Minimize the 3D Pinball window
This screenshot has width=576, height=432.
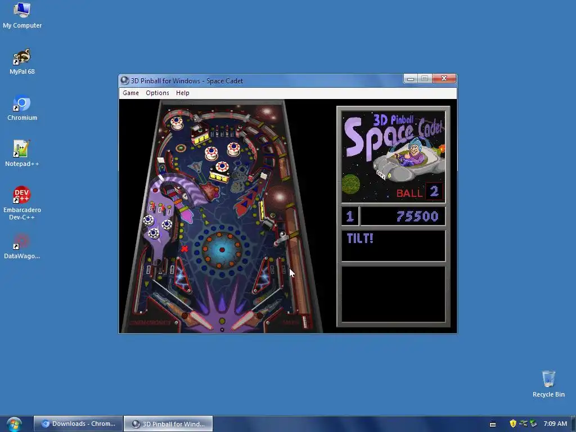(410, 78)
